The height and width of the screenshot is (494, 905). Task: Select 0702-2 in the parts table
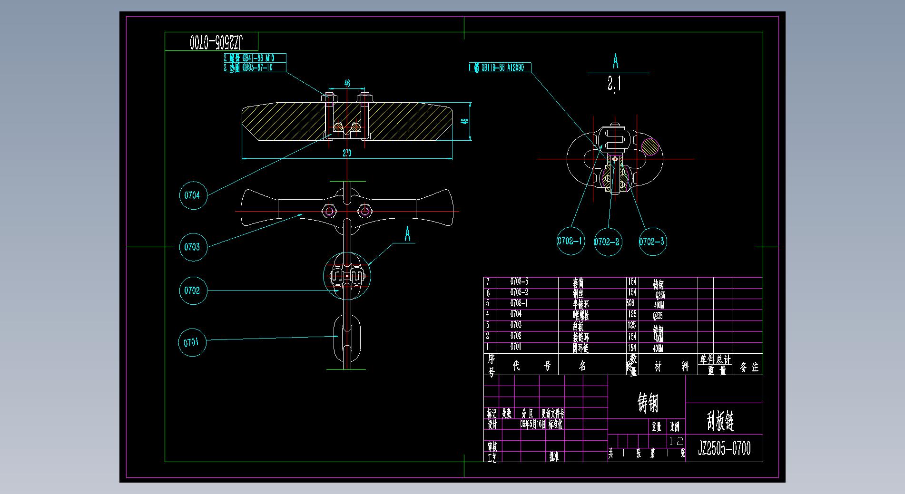519,292
